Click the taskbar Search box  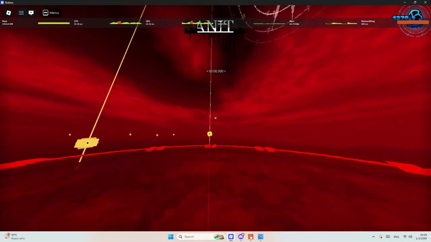[x=201, y=237]
